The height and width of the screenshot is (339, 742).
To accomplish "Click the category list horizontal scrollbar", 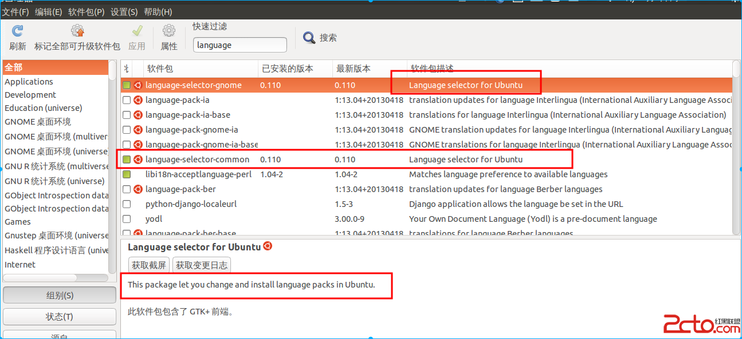I will click(x=56, y=278).
